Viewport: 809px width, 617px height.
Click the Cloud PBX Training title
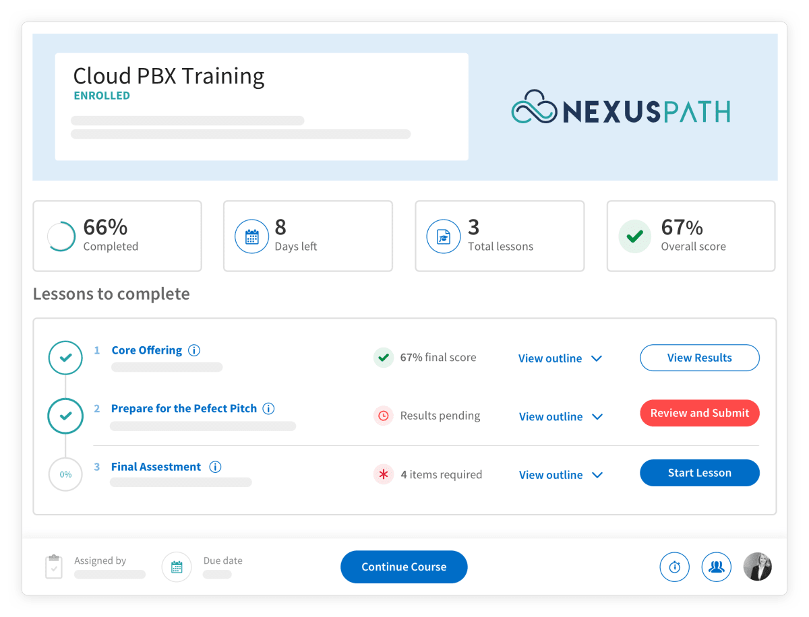tap(169, 75)
